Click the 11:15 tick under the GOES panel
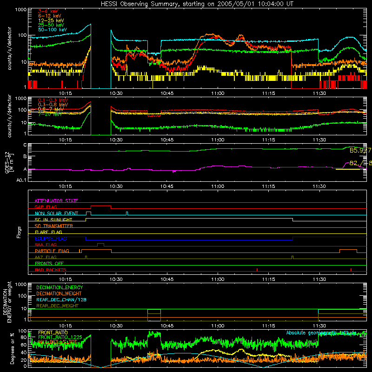Viewport: 372px width, 372px height. [x=269, y=186]
